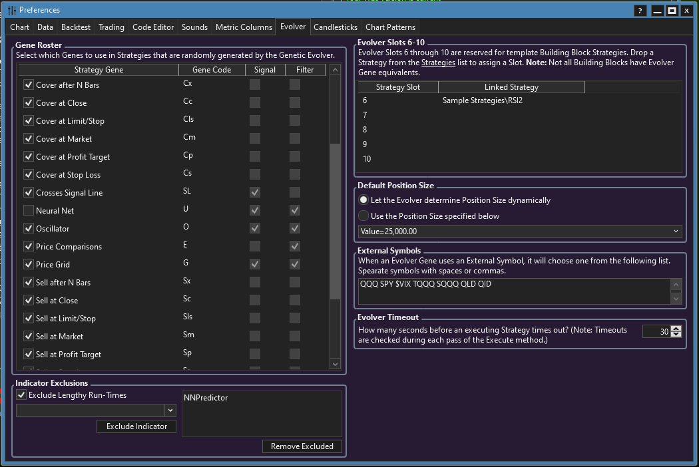Expand the indicator exclusion dropdown
Viewport: 699px width, 467px height.
pyautogui.click(x=170, y=410)
